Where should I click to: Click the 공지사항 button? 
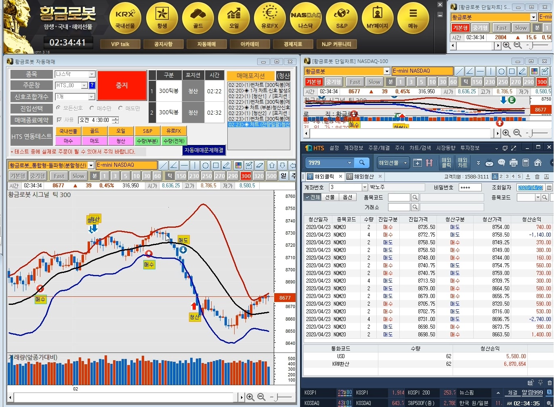pos(164,44)
